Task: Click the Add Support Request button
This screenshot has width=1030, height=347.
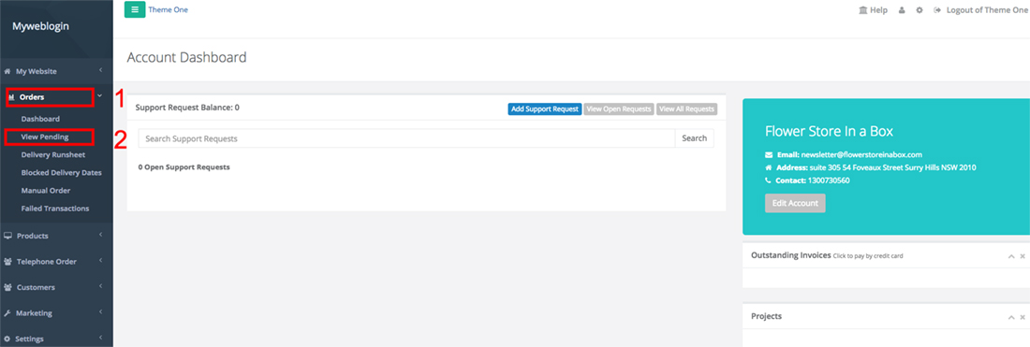Action: 545,108
